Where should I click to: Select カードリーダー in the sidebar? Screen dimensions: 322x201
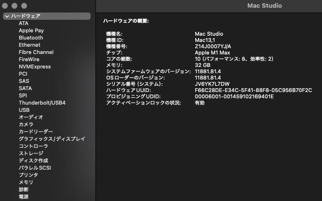(x=36, y=132)
